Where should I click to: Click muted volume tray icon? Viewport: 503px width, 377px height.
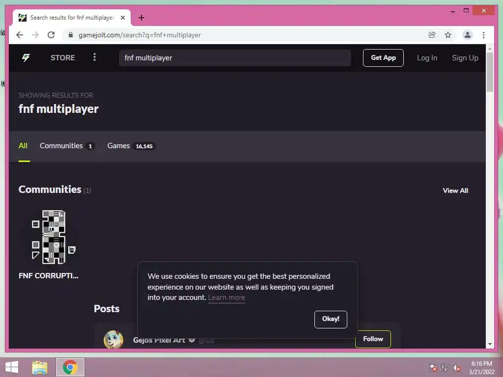[457, 368]
